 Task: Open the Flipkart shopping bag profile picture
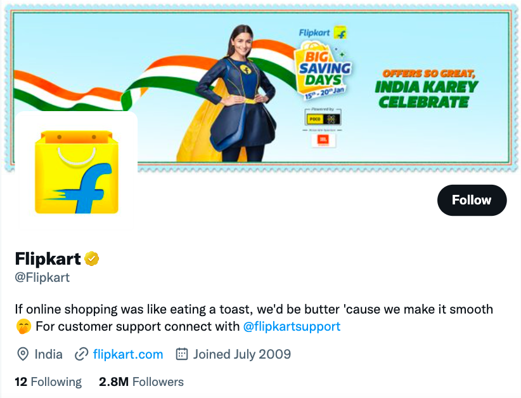[x=76, y=170]
